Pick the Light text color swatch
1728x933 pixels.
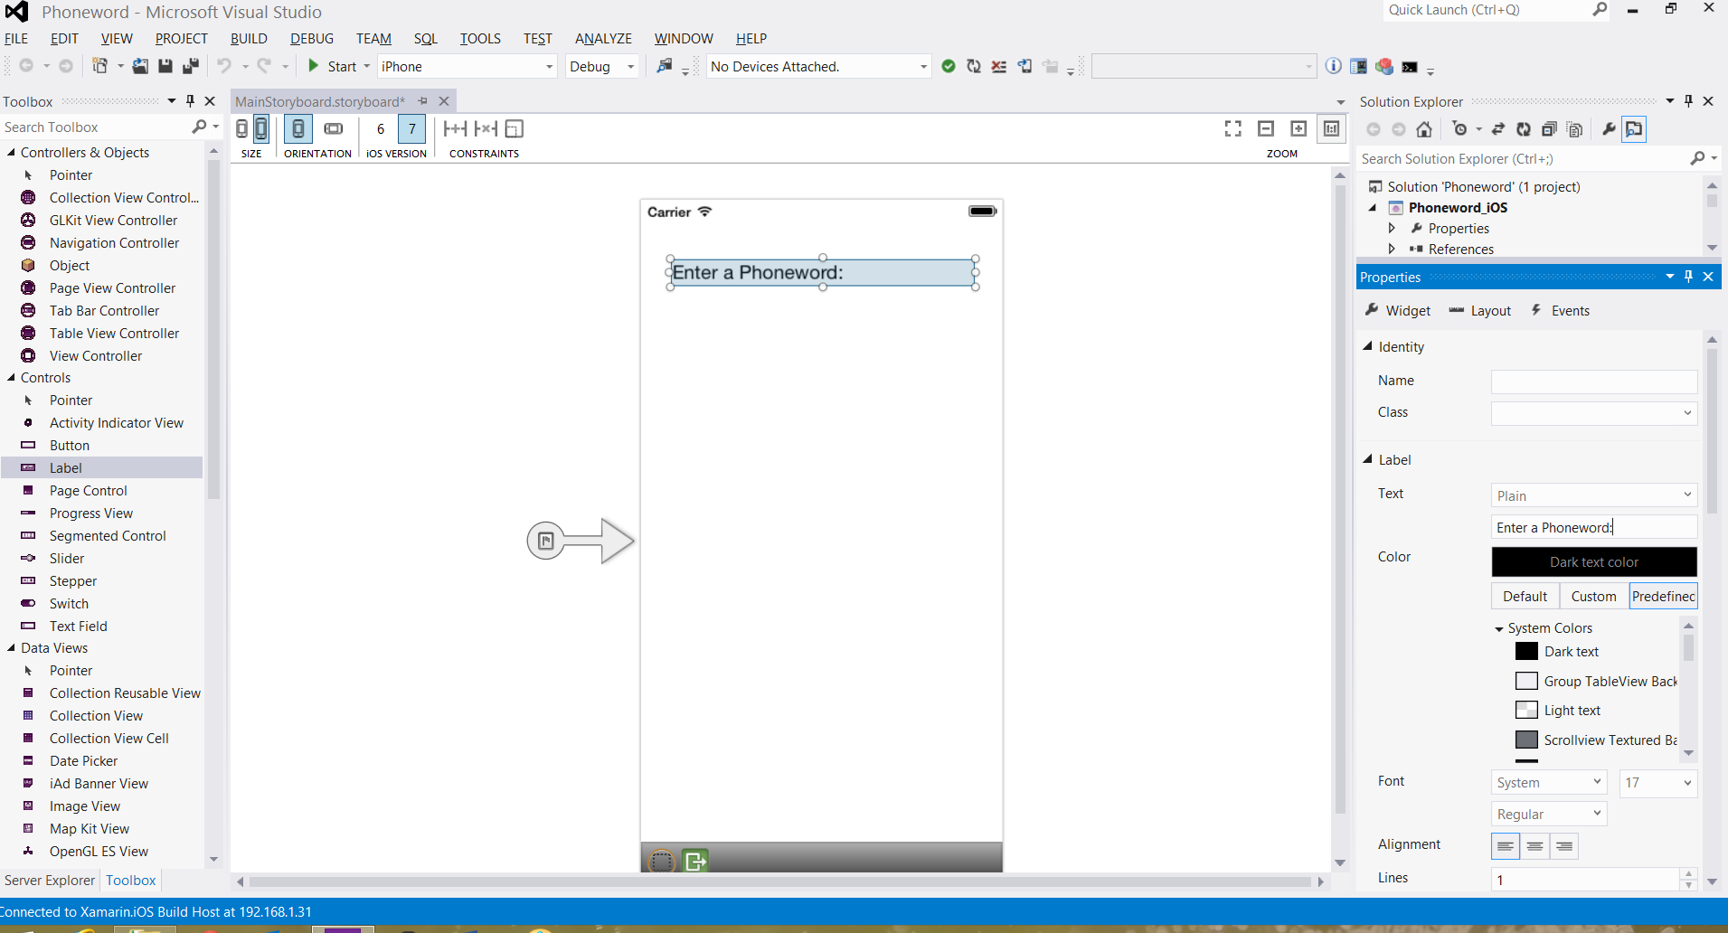pyautogui.click(x=1527, y=711)
